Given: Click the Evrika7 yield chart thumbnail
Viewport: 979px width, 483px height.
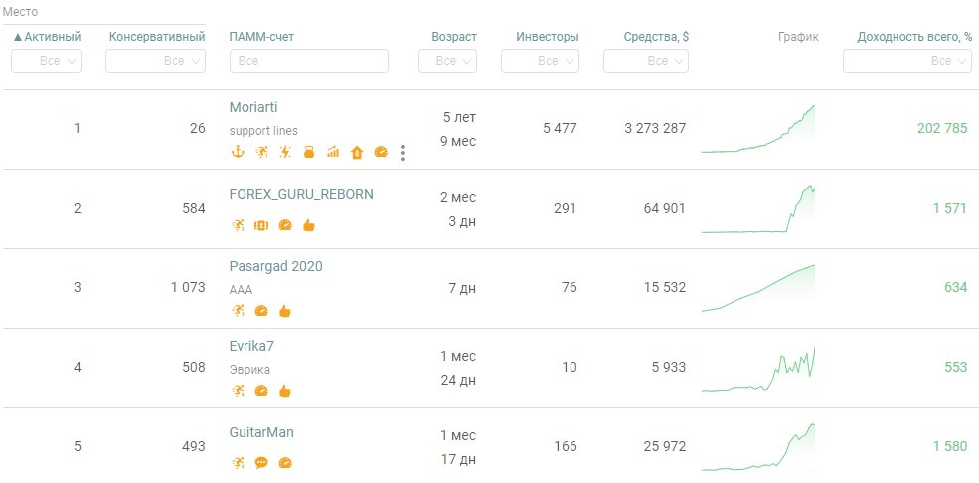Looking at the screenshot, I should (758, 368).
